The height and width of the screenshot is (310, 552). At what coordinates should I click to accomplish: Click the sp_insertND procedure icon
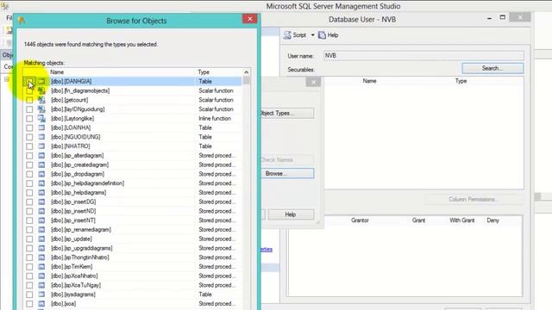(x=41, y=211)
